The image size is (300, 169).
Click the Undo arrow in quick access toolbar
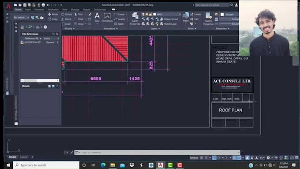(48, 5)
